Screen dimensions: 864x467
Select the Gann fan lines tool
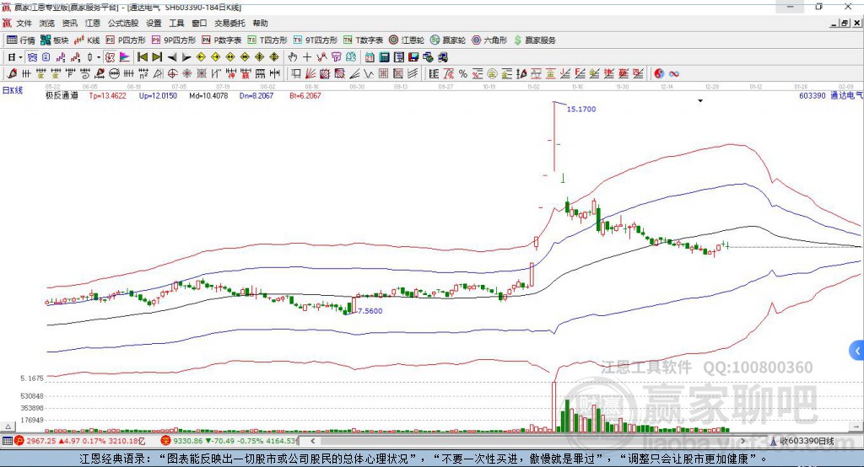[x=310, y=74]
